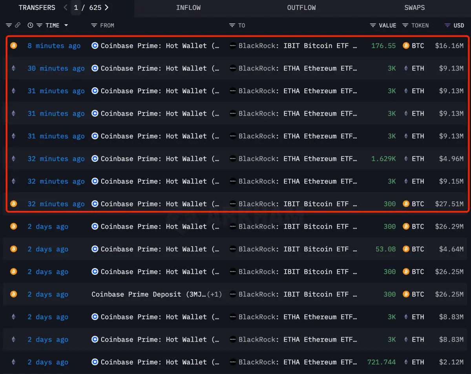The height and width of the screenshot is (374, 471).
Task: Click the $26.29M USD amount
Action: 449,227
